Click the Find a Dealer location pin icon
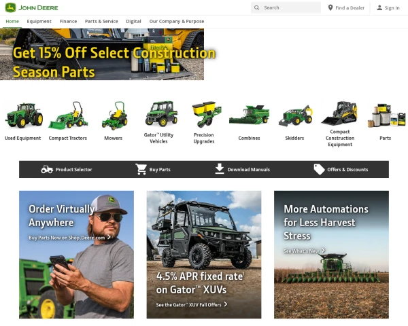The image size is (408, 326). click(330, 7)
